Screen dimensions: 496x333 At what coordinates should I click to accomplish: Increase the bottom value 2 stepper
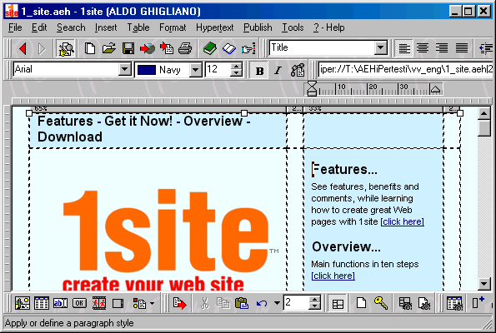(314, 299)
